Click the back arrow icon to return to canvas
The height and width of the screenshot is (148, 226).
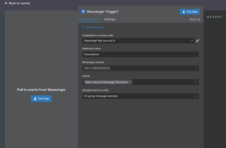6,3
